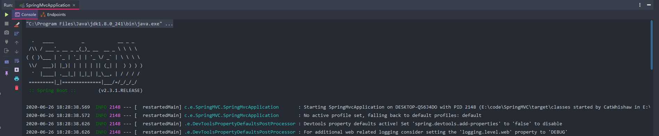This screenshot has width=659, height=136.
Task: Click the Exit application icon
Action: (x=6, y=51)
